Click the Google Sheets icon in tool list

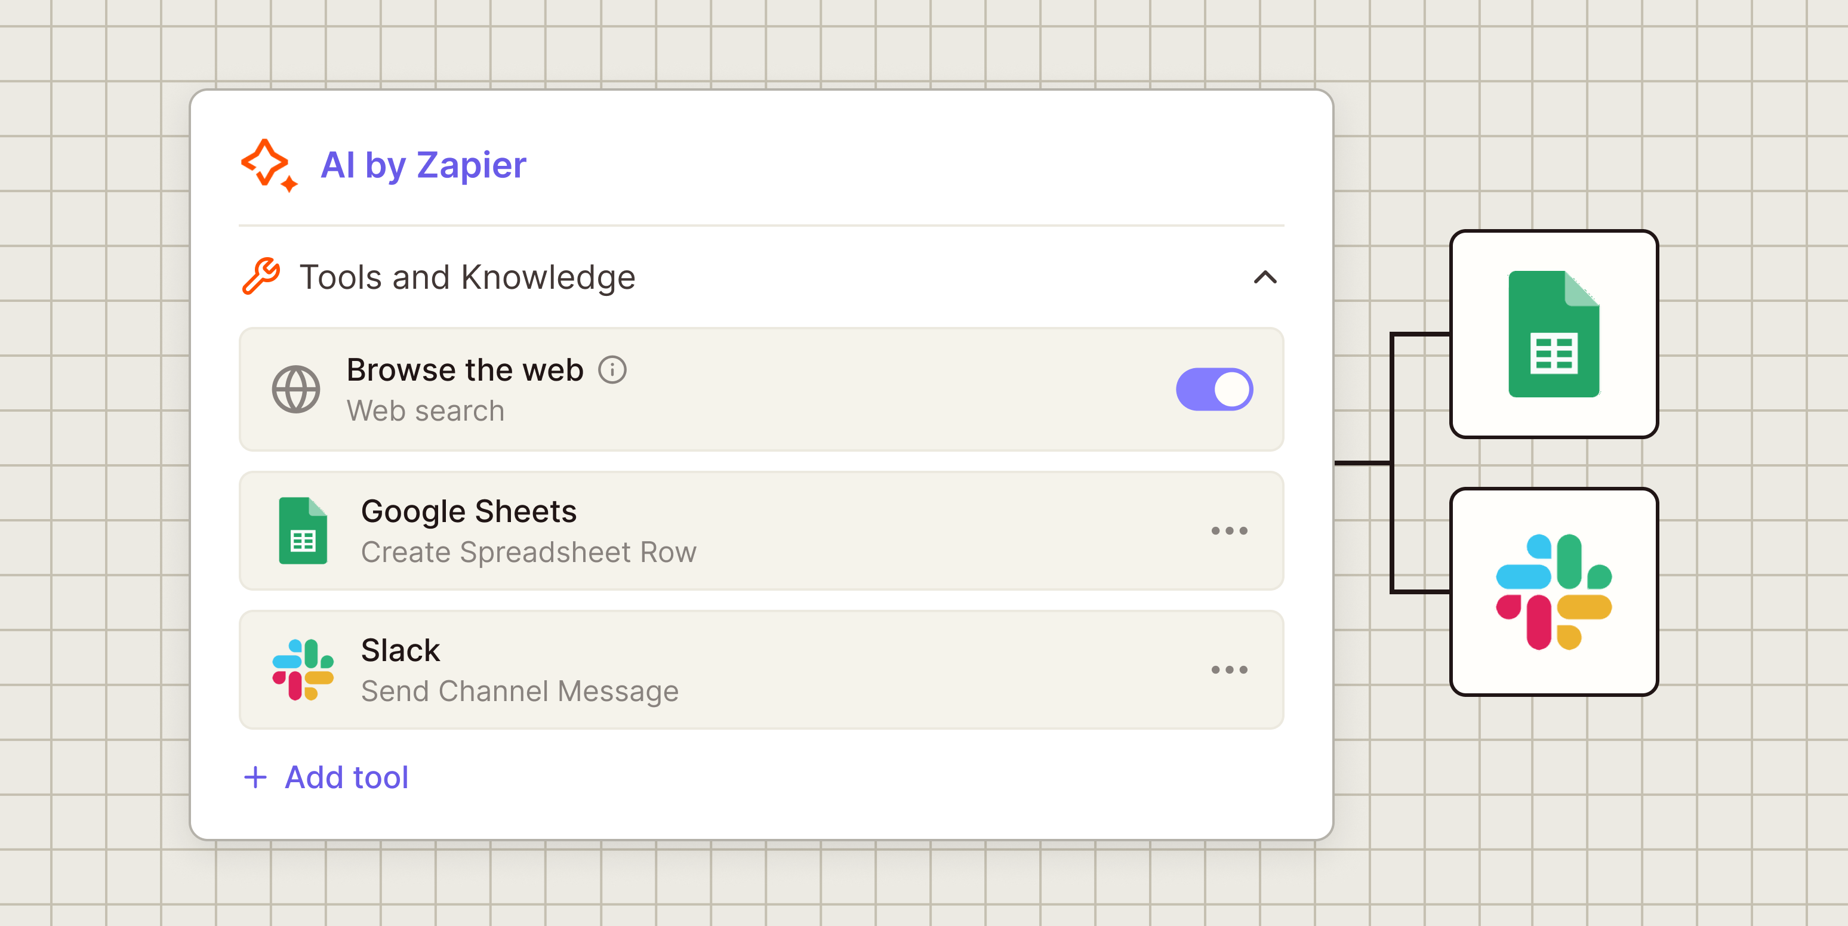[x=303, y=531]
